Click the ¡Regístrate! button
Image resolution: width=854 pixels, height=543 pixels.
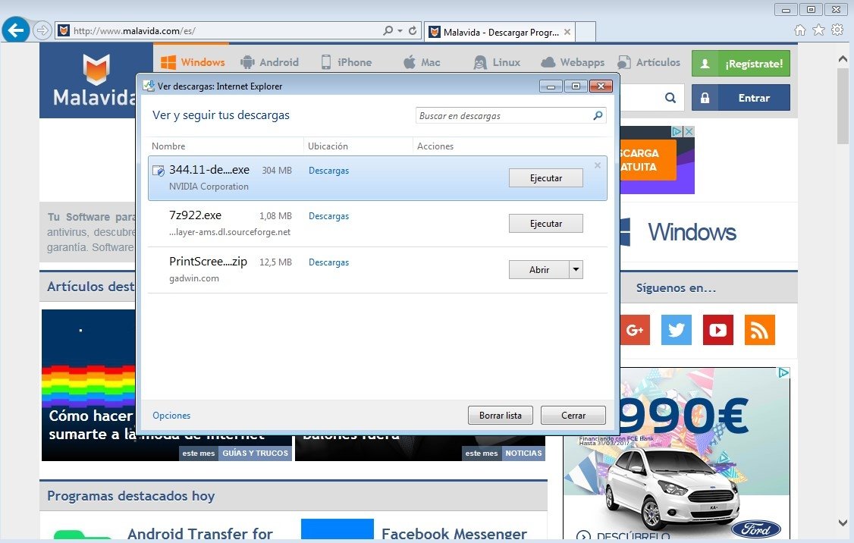(741, 64)
